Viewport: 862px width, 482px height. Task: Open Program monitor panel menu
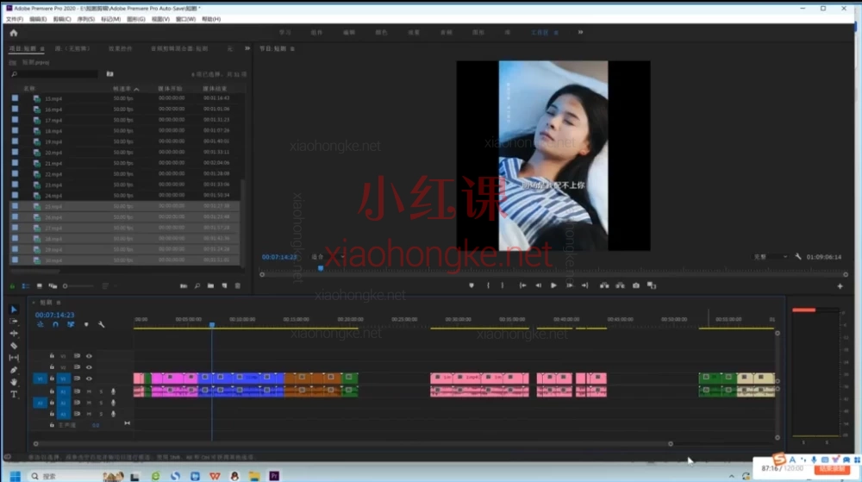292,49
